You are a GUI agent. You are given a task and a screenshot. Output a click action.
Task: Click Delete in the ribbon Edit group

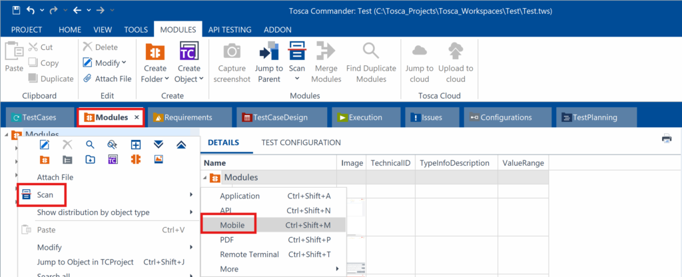[101, 47]
